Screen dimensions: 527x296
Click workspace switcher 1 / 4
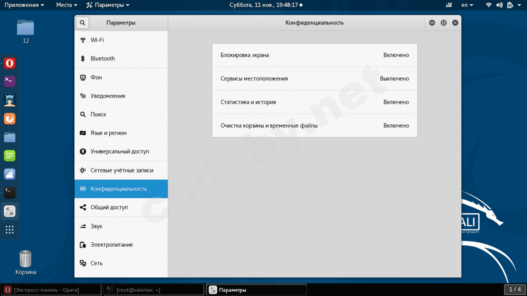pyautogui.click(x=515, y=289)
